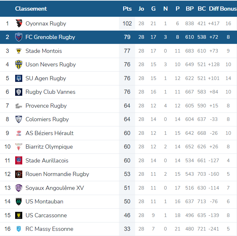Image resolution: width=237 pixels, height=236 pixels.
Task: Click the Soyaux Angoulême XV purple crest
Action: click(19, 188)
